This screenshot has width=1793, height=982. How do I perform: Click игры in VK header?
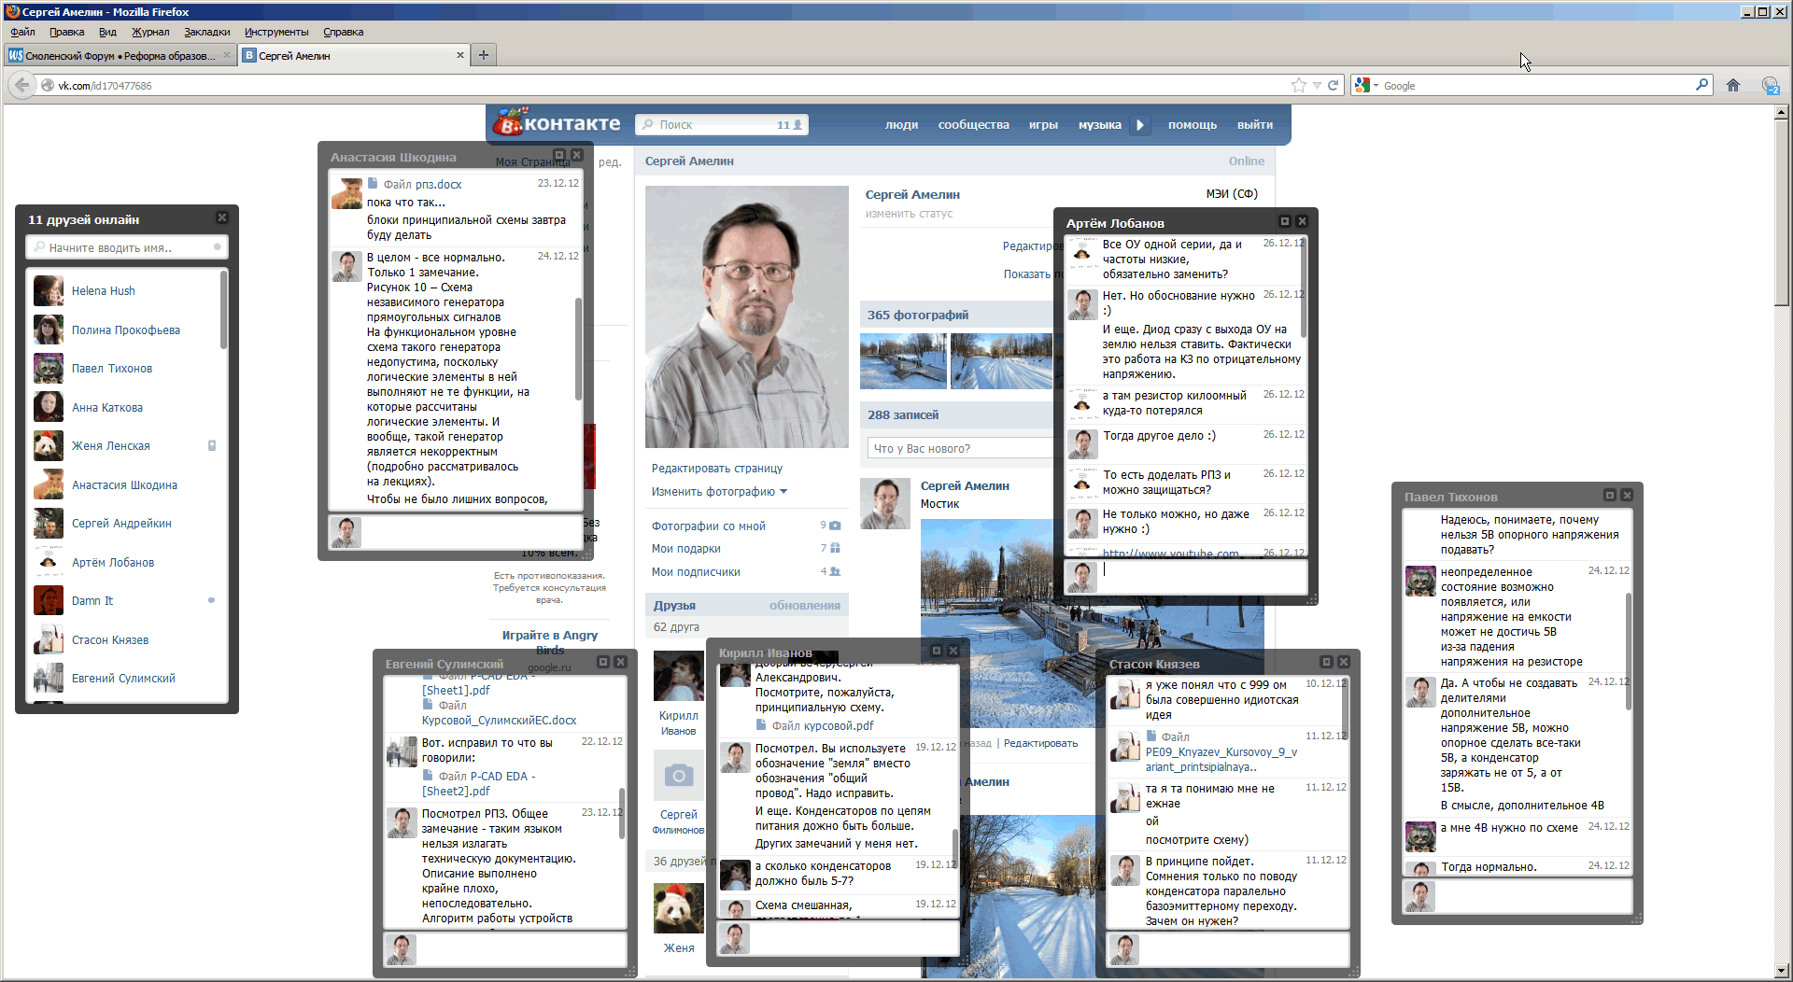[x=1043, y=124]
